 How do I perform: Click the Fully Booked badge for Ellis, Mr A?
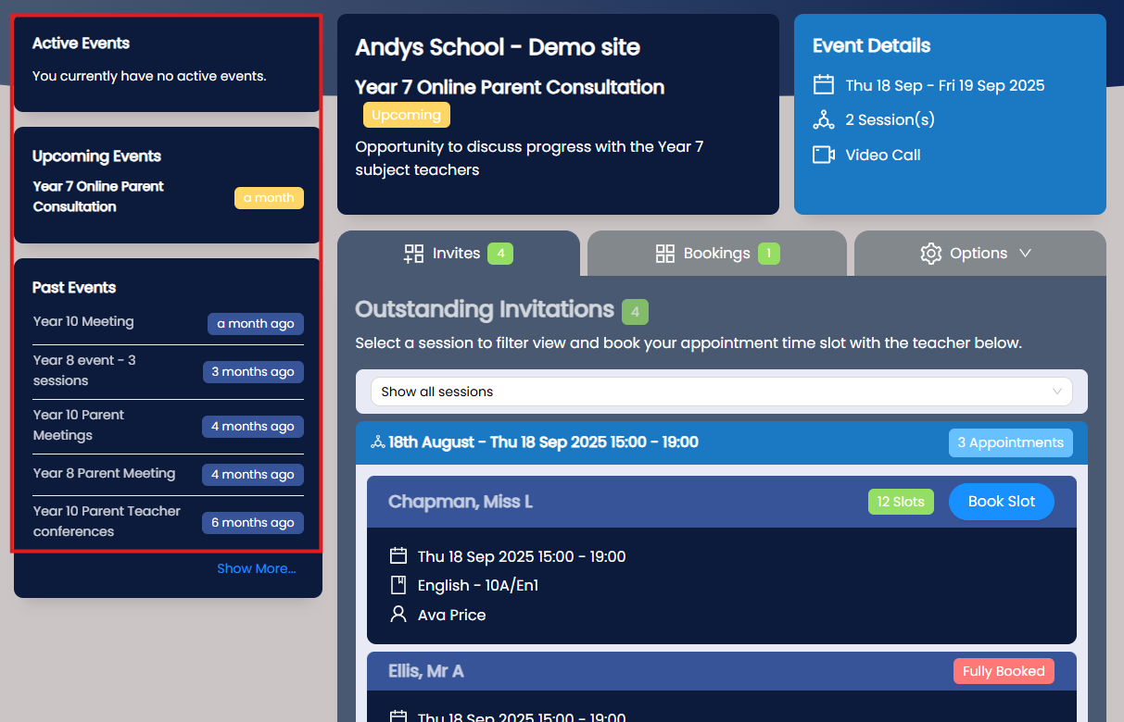(x=1004, y=671)
